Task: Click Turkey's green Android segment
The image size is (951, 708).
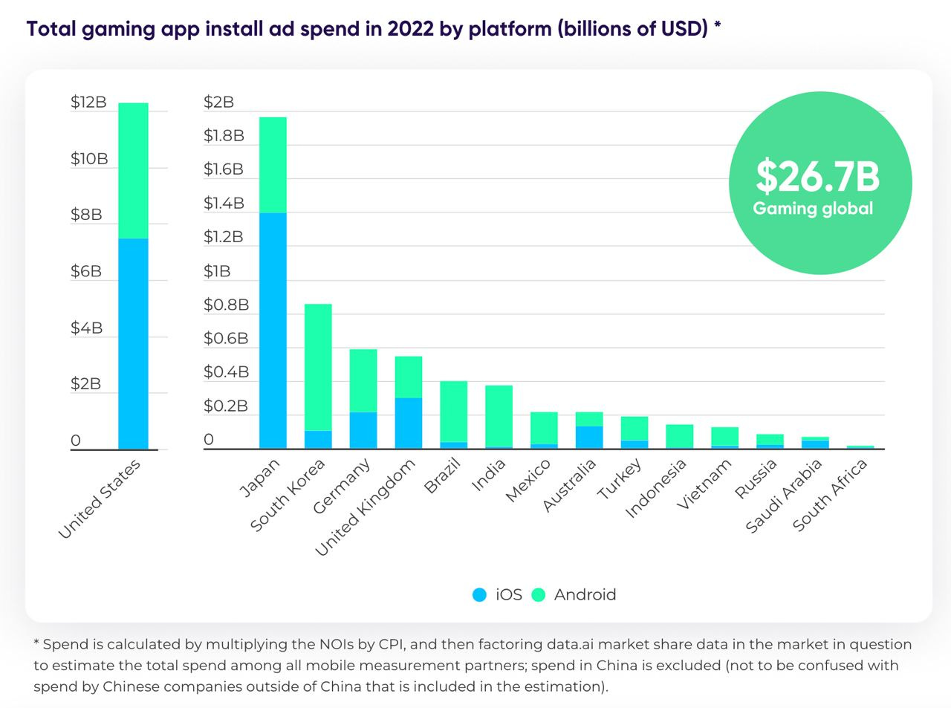Action: [x=634, y=429]
